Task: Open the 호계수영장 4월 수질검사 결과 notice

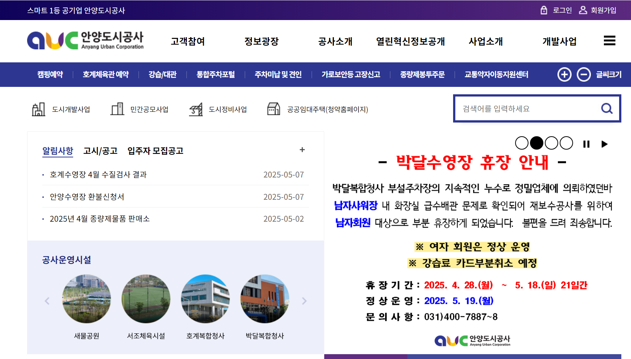Action: (98, 174)
